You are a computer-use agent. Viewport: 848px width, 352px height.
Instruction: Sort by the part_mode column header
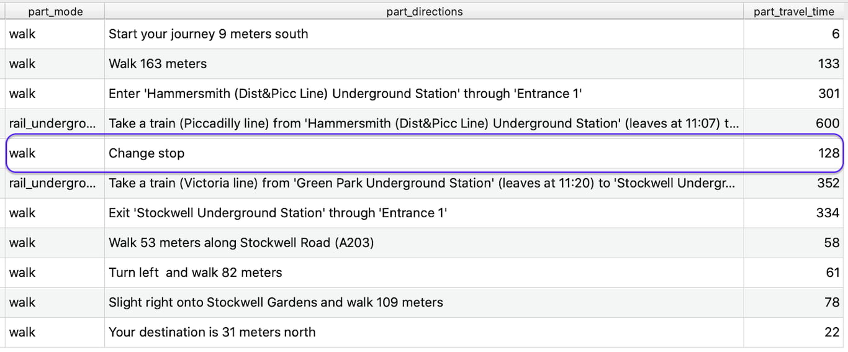click(x=55, y=12)
